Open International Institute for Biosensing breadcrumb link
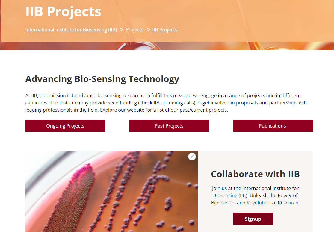The image size is (334, 232). click(x=71, y=30)
